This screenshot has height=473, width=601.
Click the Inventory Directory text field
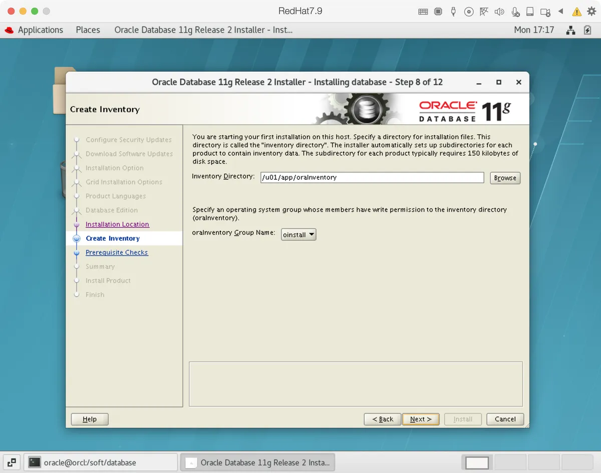click(372, 177)
